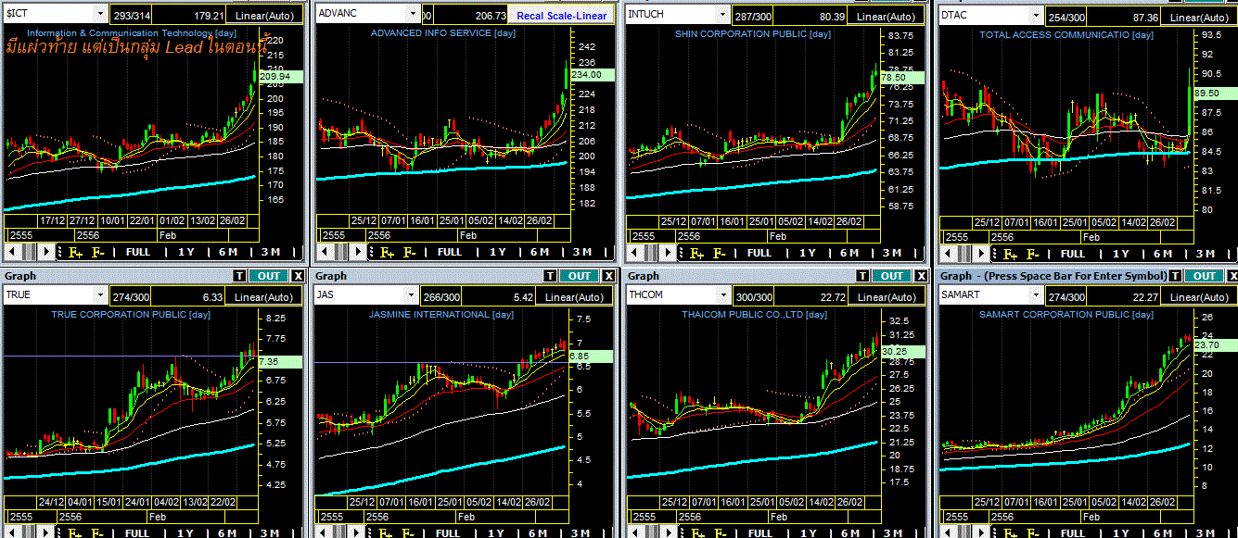This screenshot has width=1238, height=538.
Task: Click Linear(Auto) scale in DTAC chart
Action: [1198, 16]
